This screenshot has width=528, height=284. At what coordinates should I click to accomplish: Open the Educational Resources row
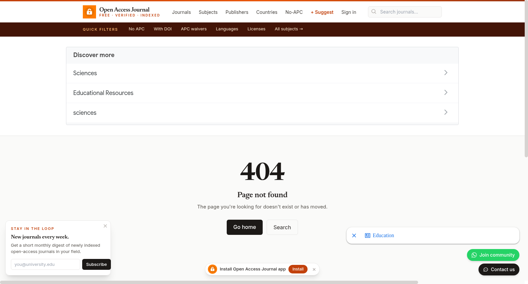tap(262, 93)
